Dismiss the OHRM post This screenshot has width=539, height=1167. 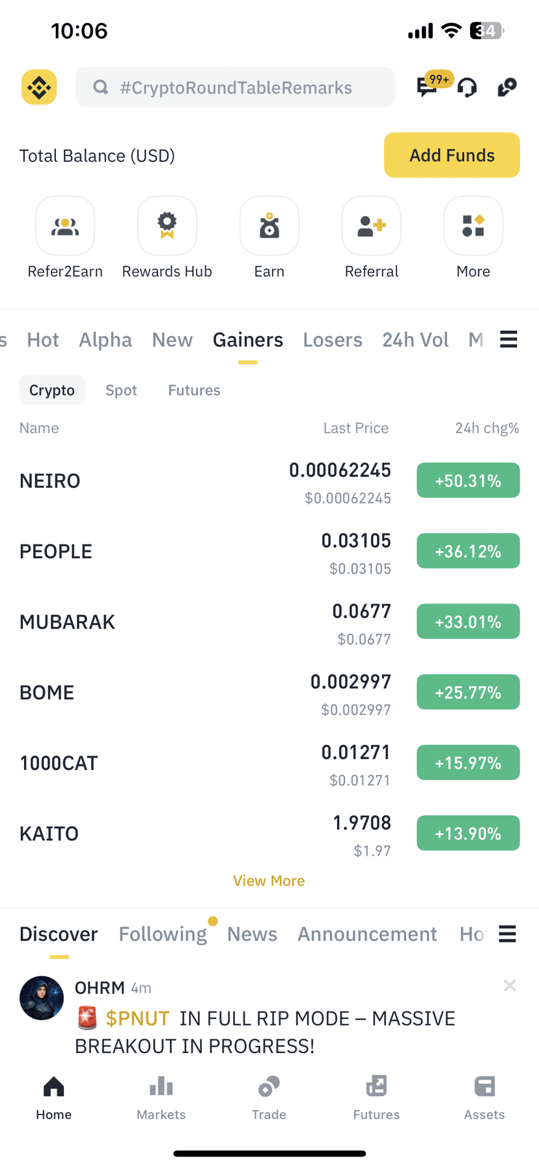(510, 986)
